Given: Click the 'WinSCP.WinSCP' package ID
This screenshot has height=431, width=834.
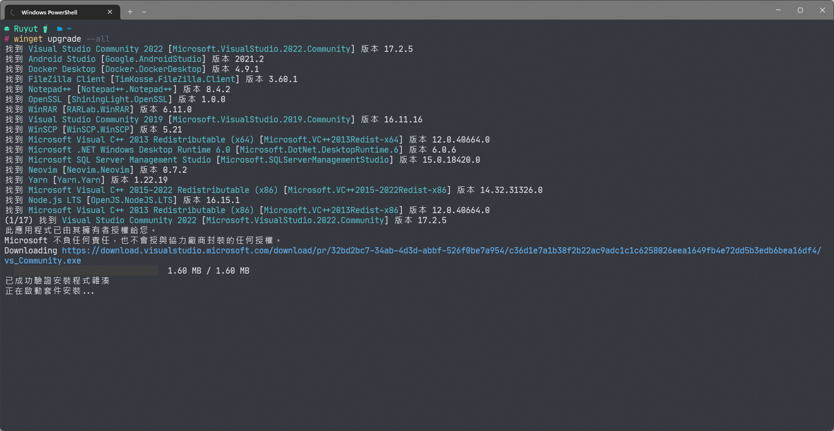Looking at the screenshot, I should point(98,130).
